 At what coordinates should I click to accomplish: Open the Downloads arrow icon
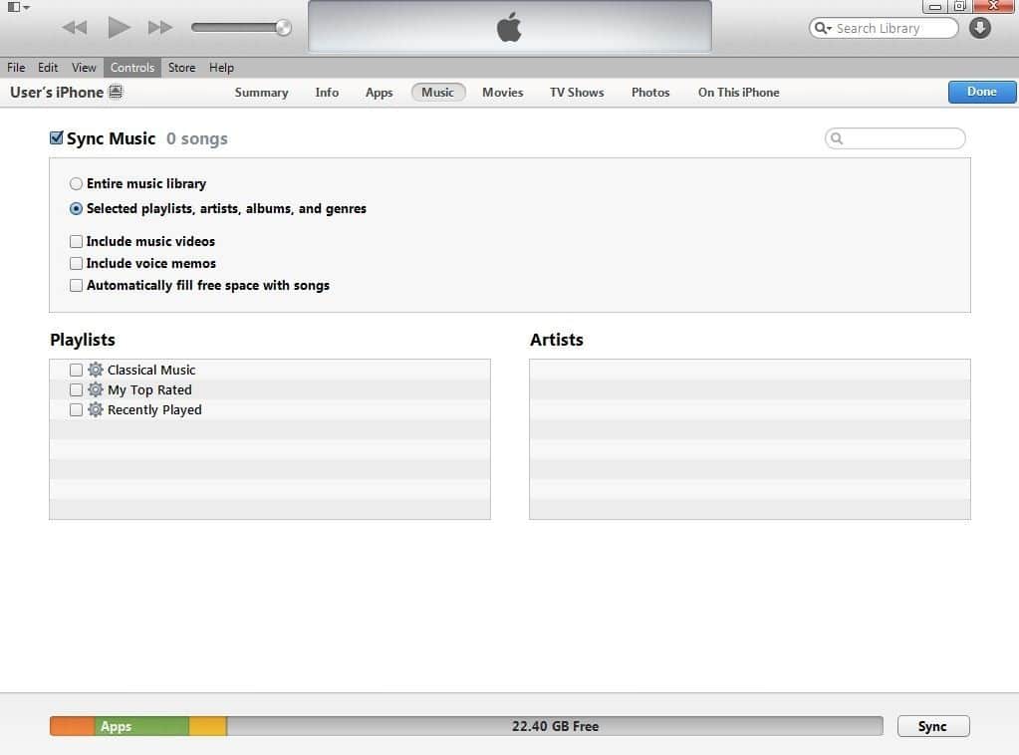980,28
